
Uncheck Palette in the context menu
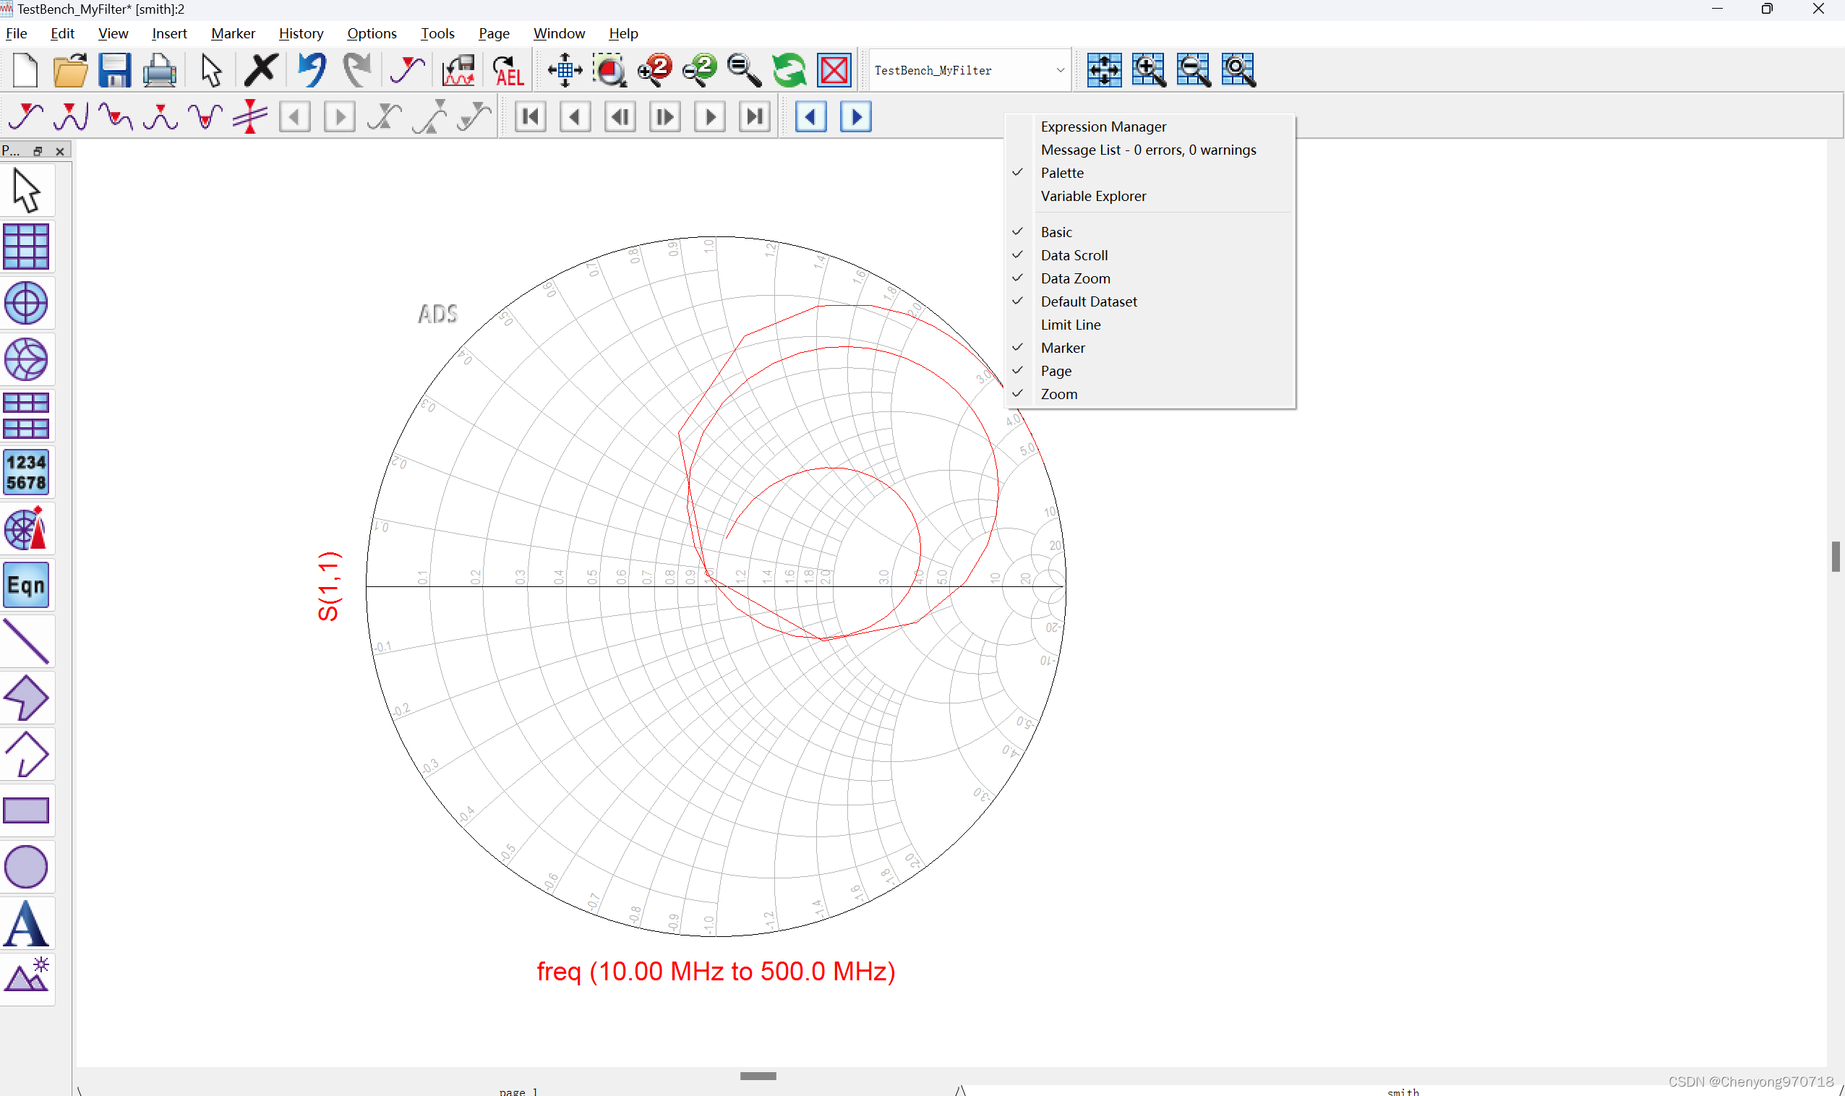[1062, 172]
